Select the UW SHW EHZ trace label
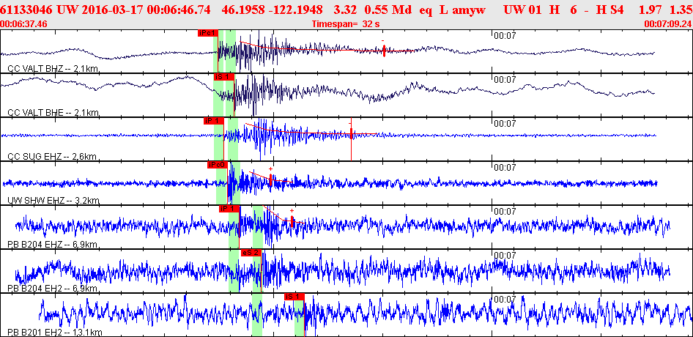This screenshot has width=693, height=337. pos(53,199)
